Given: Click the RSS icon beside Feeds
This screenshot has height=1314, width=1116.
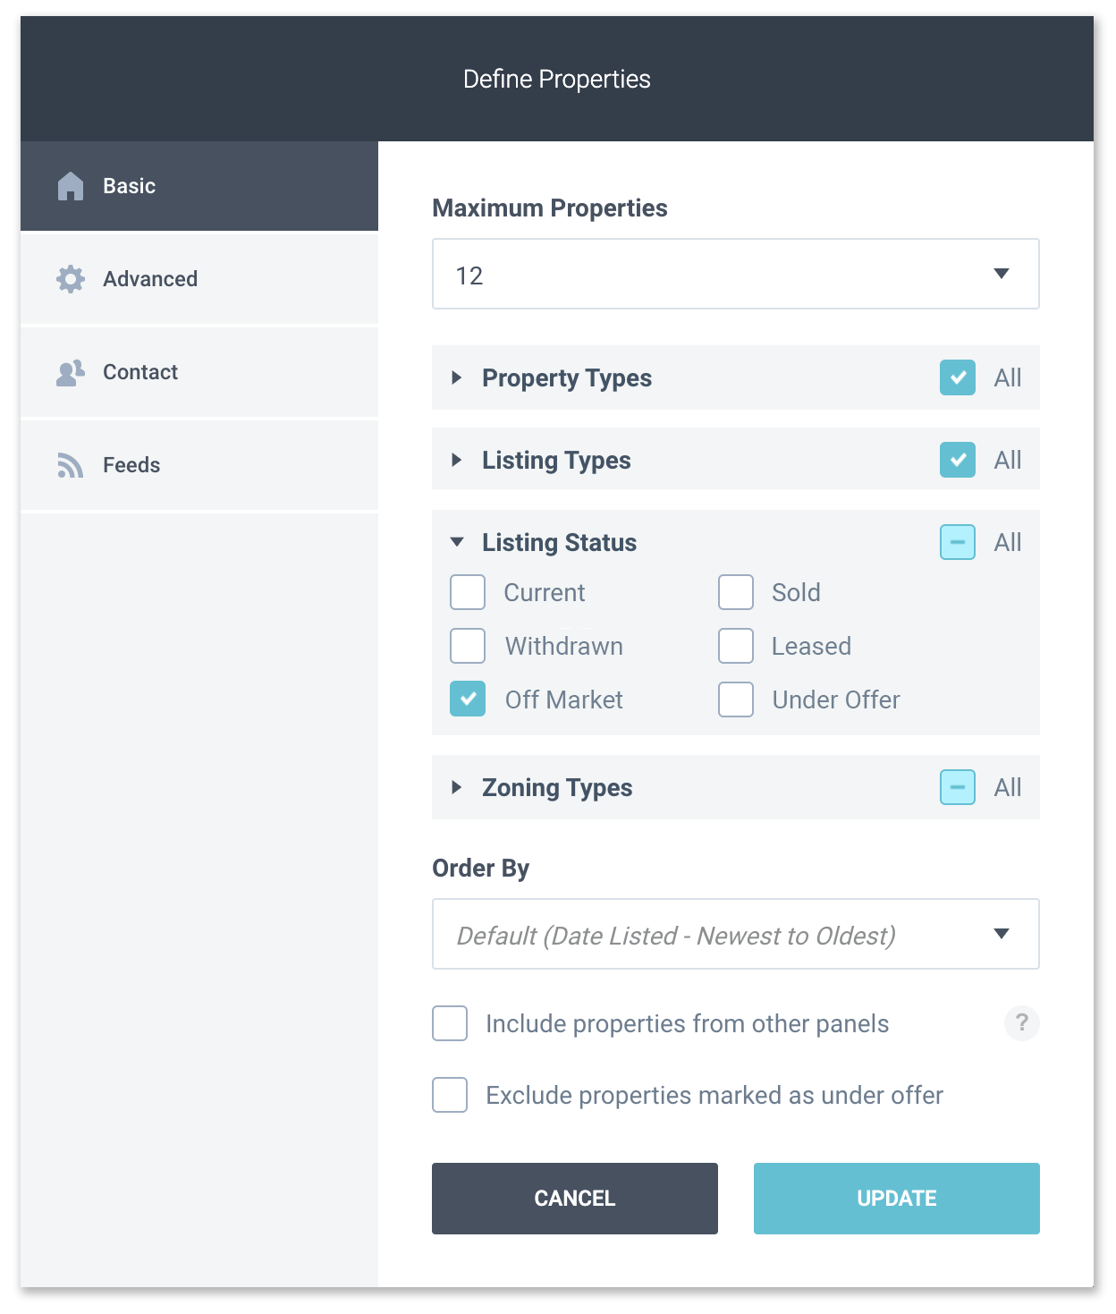Looking at the screenshot, I should [71, 465].
